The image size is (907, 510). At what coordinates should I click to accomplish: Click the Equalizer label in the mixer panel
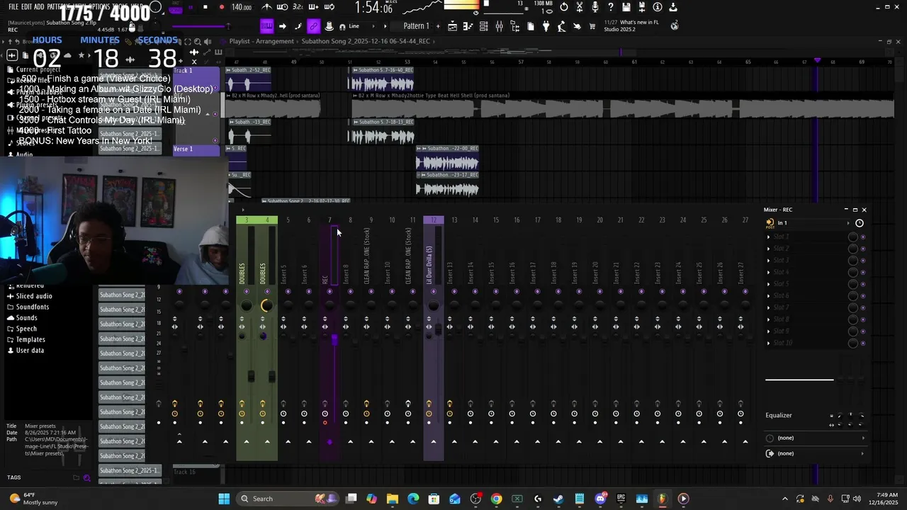[779, 415]
